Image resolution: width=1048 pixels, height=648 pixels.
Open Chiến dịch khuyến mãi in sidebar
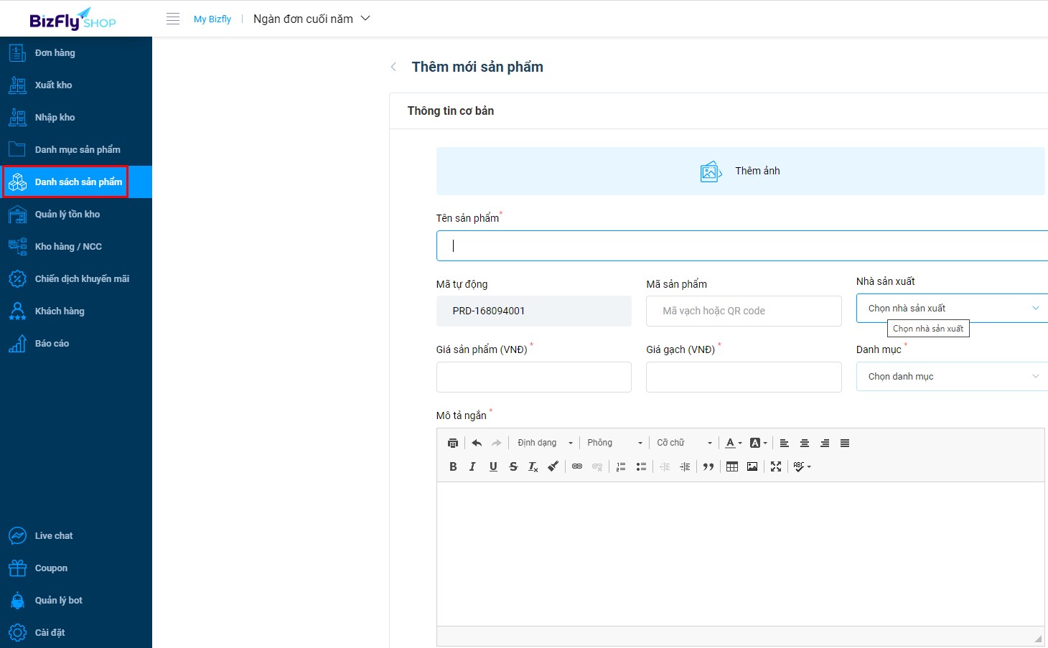(x=76, y=278)
